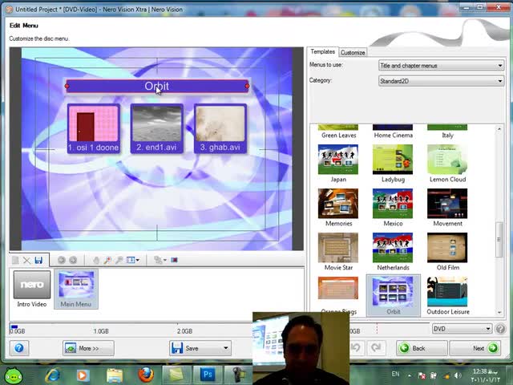Show hidden tray icons arrow
This screenshot has height=385, width=513.
[x=410, y=375]
